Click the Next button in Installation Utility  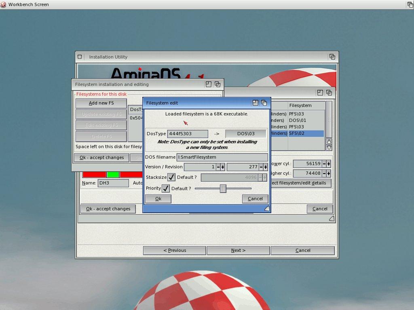[x=239, y=250]
